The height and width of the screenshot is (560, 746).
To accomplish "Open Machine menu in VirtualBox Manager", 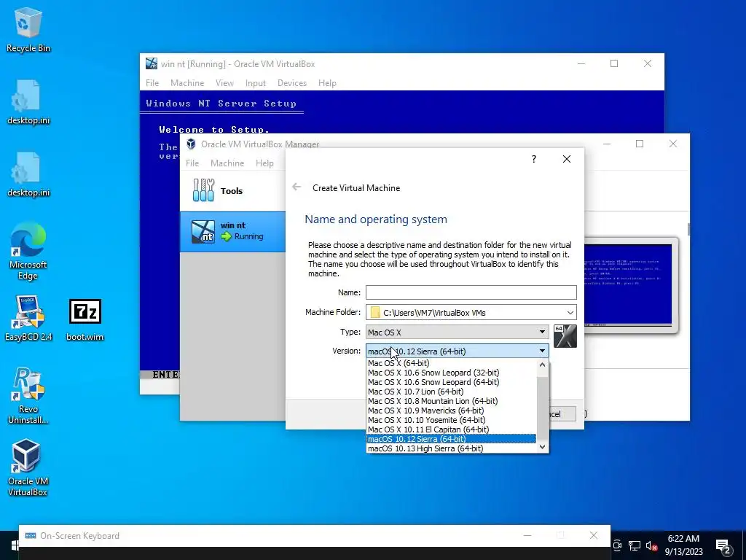I will click(227, 163).
